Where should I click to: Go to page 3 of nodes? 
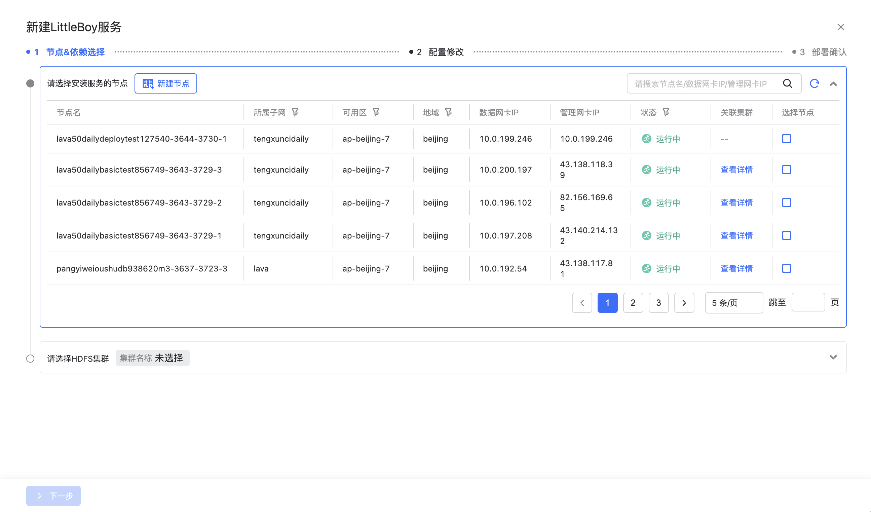pos(658,303)
